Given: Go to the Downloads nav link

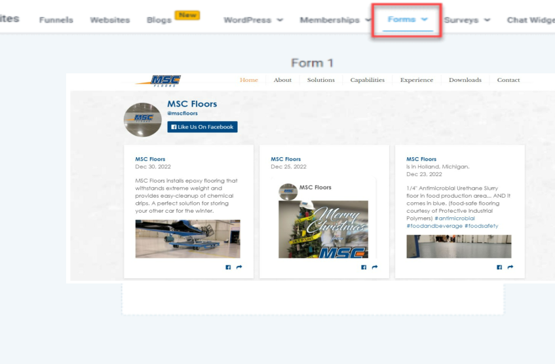Looking at the screenshot, I should (x=465, y=80).
